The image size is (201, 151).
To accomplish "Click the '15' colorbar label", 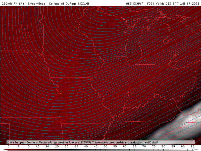I will [x=37, y=146].
